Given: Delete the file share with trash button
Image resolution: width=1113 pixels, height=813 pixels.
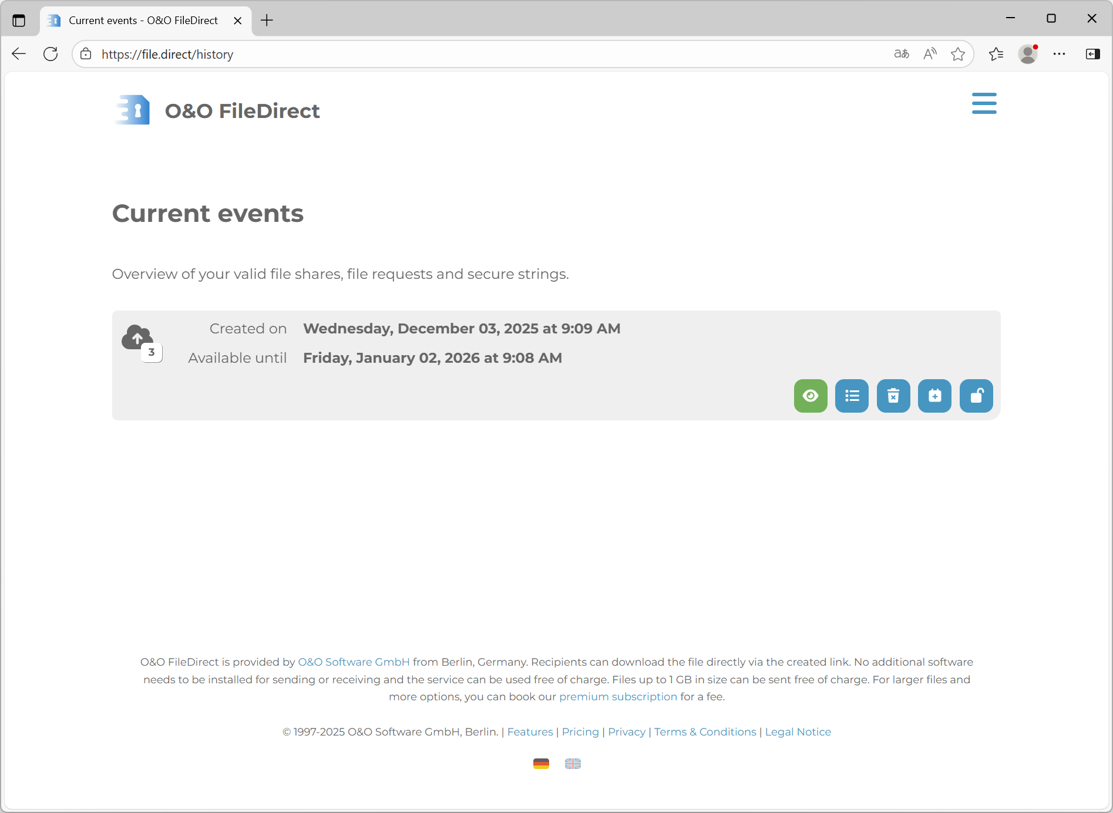Looking at the screenshot, I should point(893,396).
